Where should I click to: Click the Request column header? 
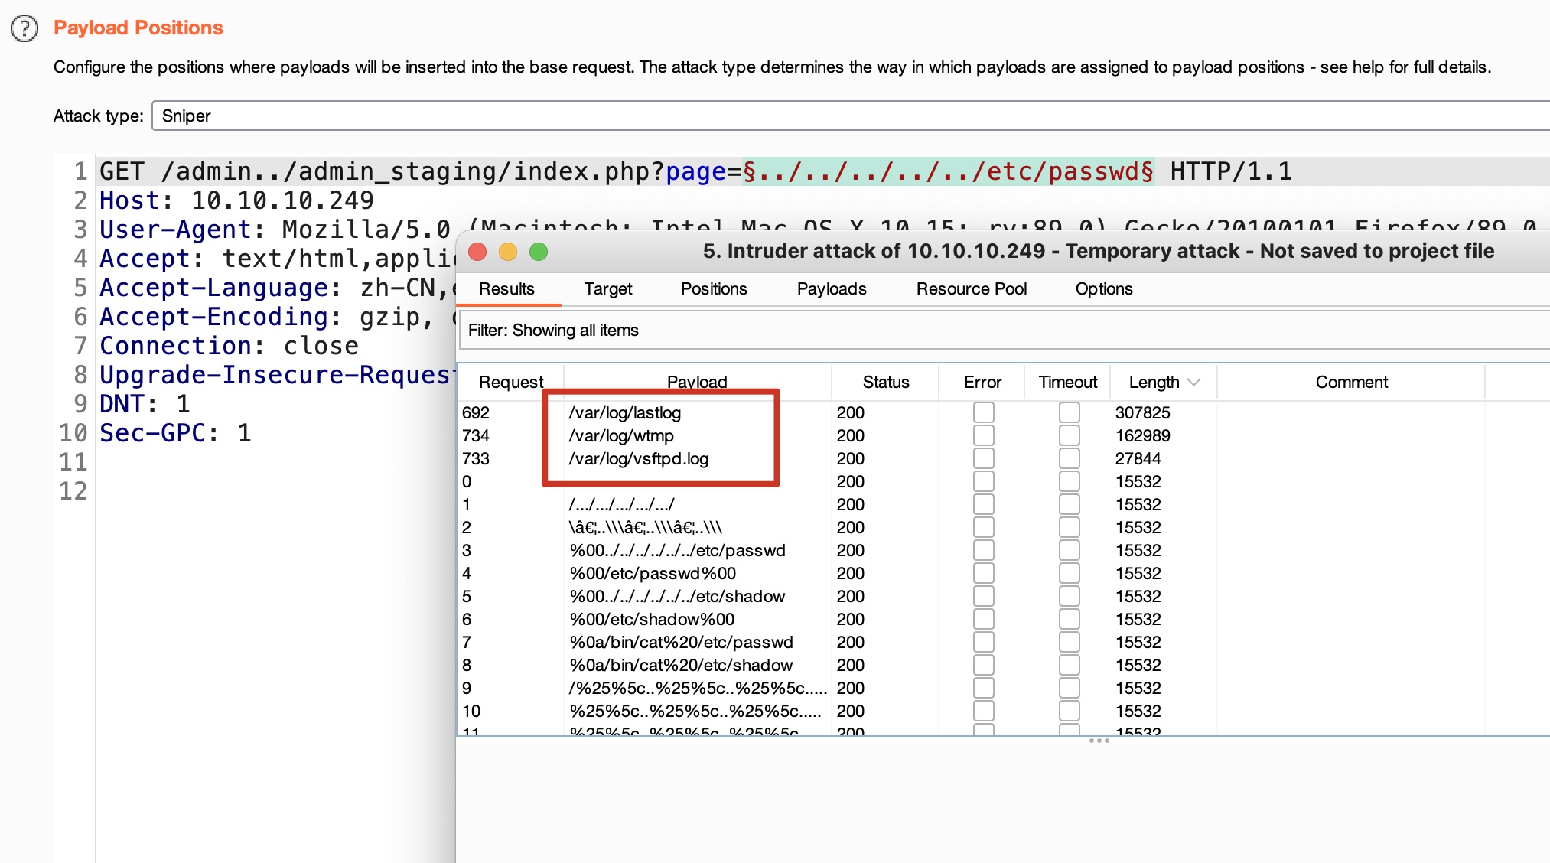(x=510, y=382)
